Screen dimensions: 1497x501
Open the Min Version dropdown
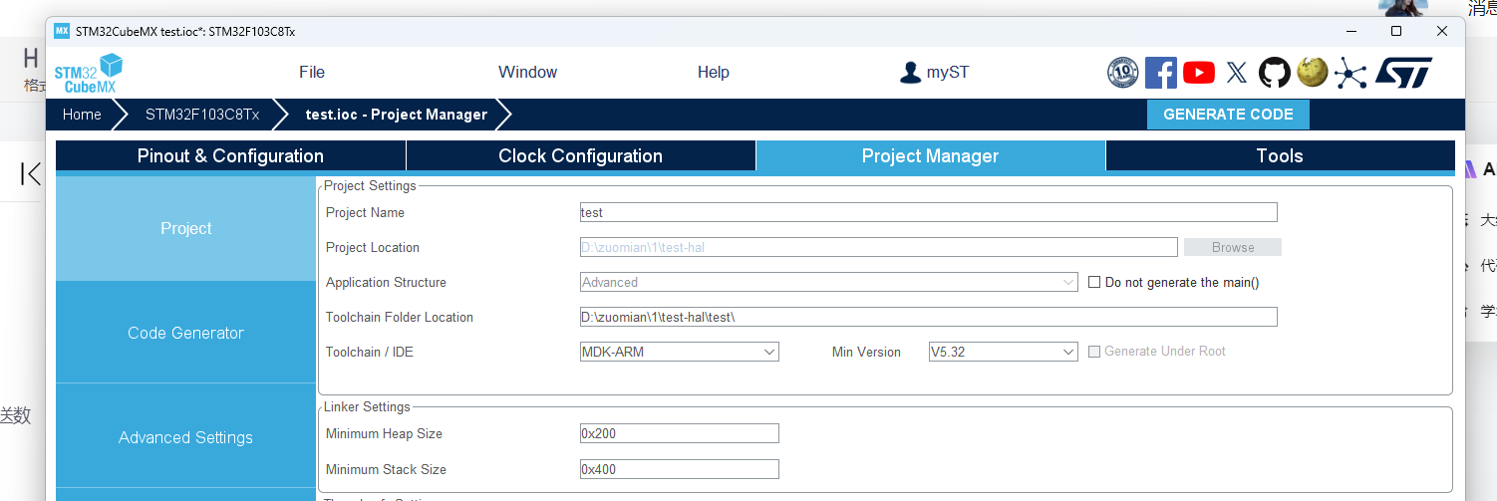coord(1003,352)
